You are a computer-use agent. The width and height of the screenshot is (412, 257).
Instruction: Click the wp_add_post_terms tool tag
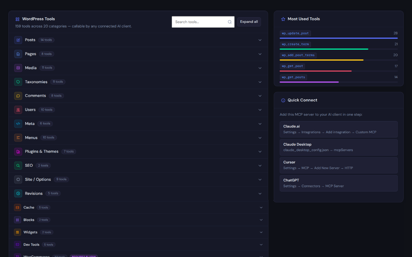tap(298, 55)
